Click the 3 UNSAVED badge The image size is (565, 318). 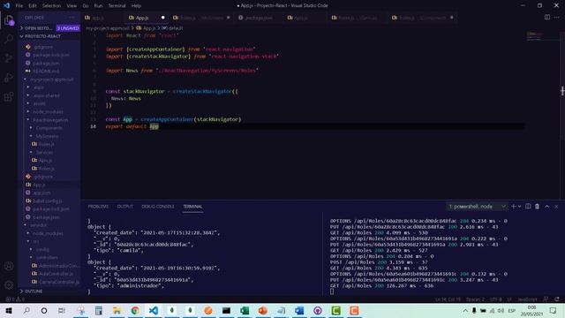coord(68,28)
